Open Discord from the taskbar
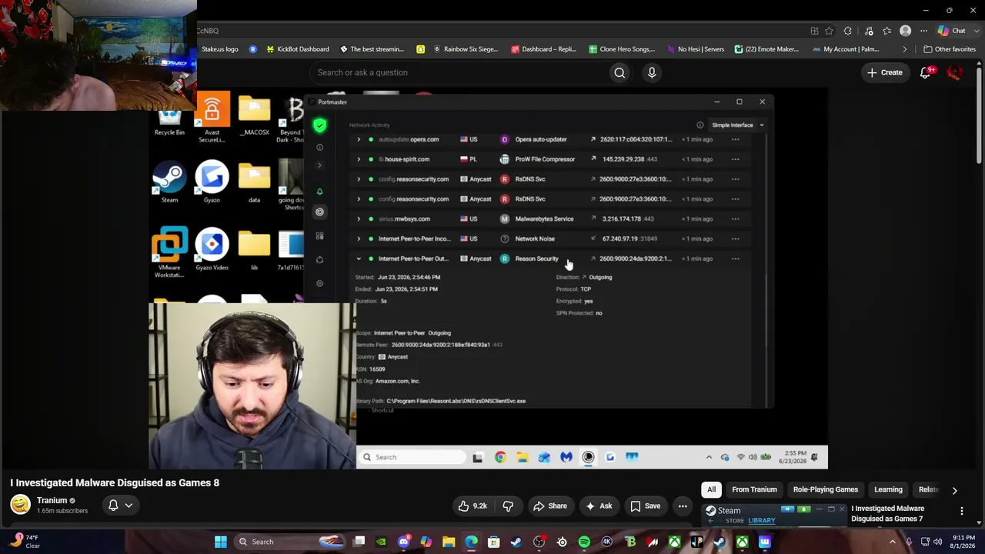The image size is (985, 554). [x=403, y=542]
